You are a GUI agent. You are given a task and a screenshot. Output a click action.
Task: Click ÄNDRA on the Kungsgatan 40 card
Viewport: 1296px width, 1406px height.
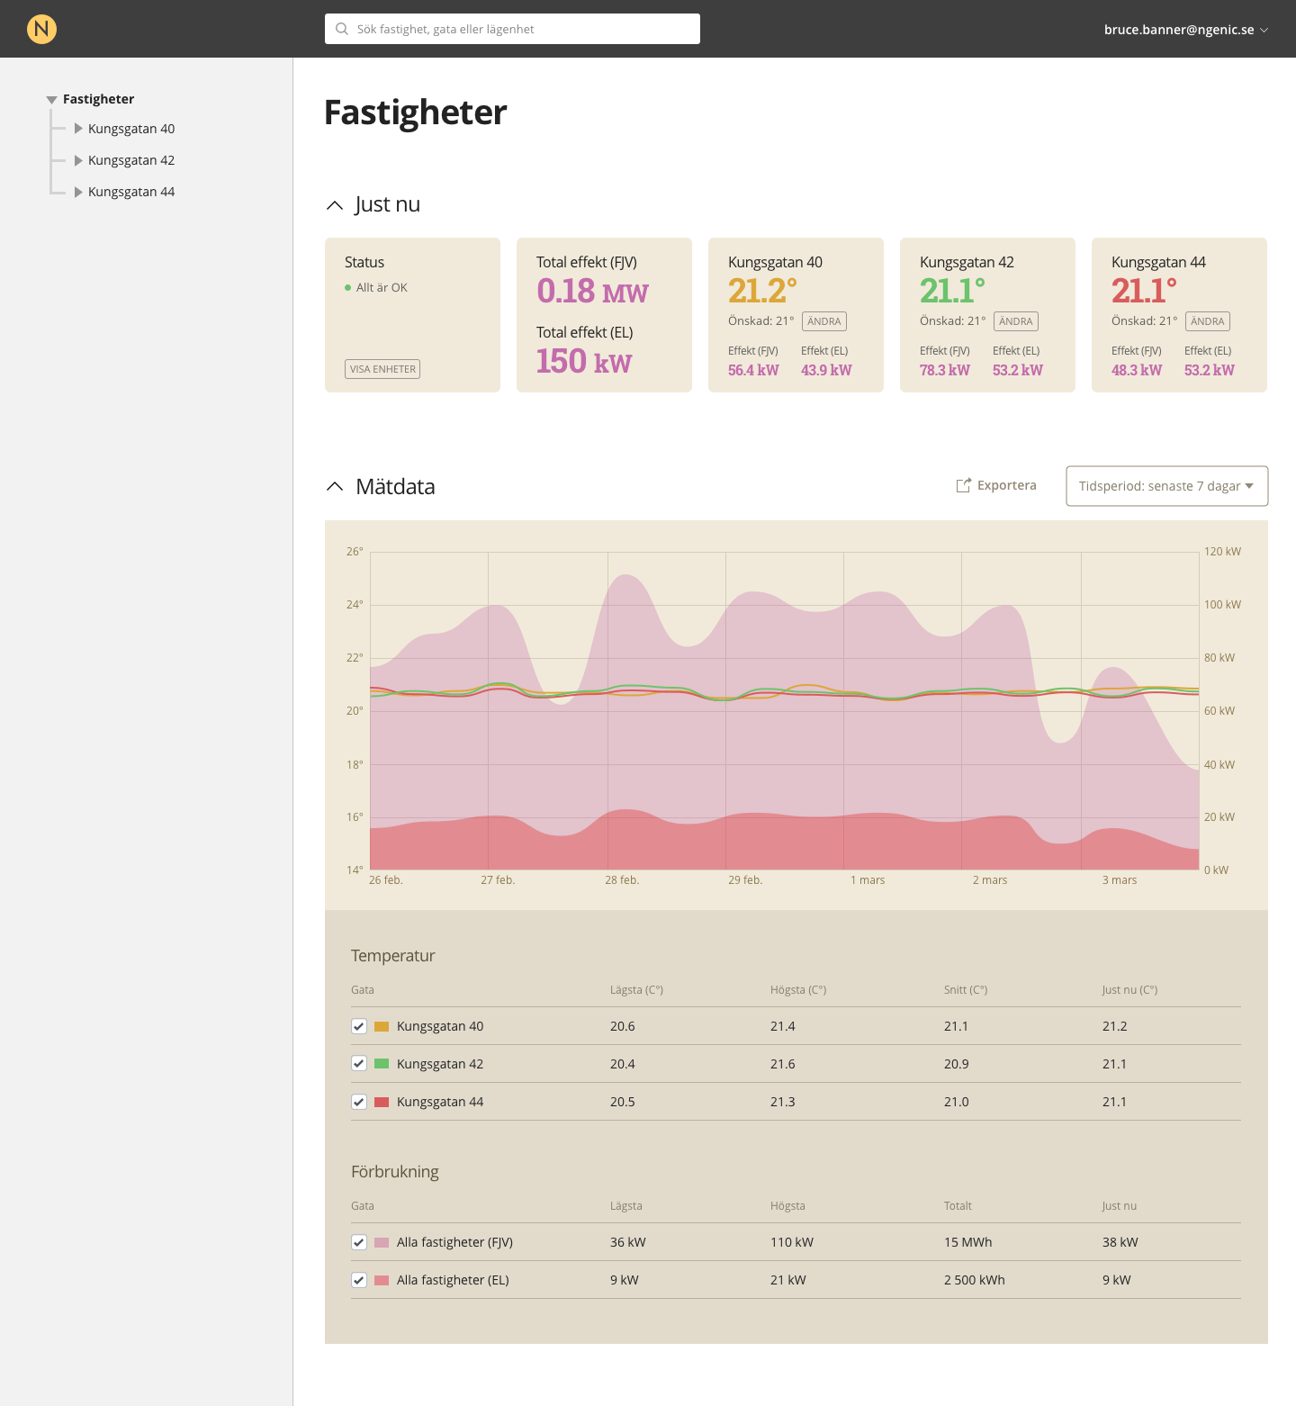824,321
